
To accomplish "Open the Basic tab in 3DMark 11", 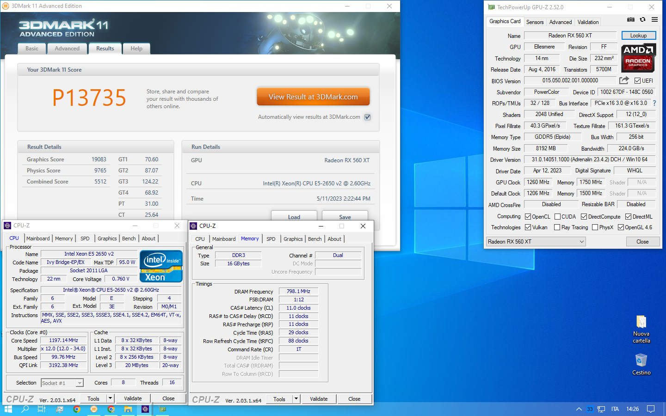I will pos(32,49).
